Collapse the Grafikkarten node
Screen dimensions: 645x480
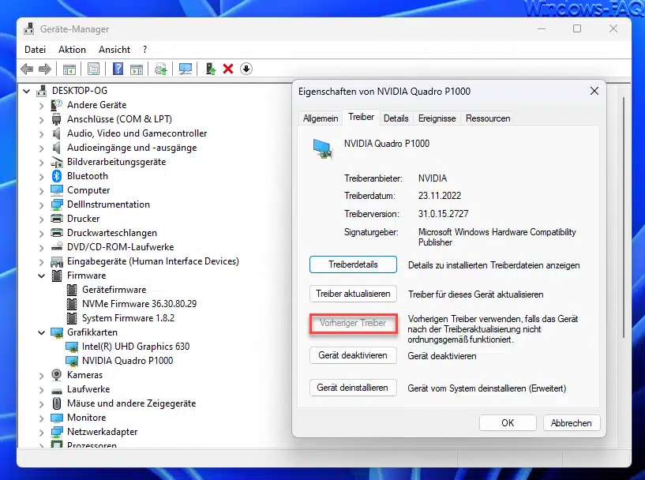click(x=41, y=332)
